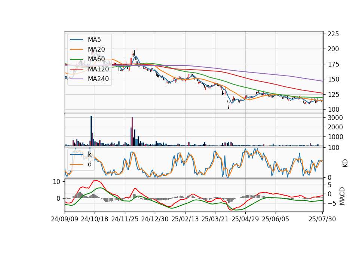Screen dimensions: 359x258
Task: Click the 25/06/05 date label
Action: click(276, 219)
